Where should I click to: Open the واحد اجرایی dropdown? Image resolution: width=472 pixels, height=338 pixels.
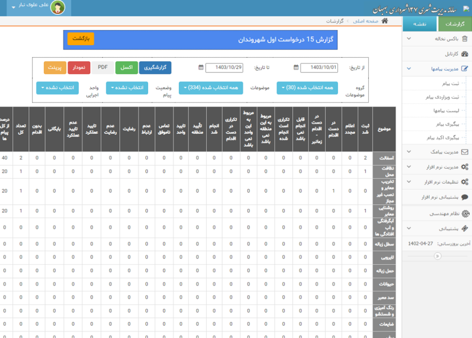pos(58,88)
